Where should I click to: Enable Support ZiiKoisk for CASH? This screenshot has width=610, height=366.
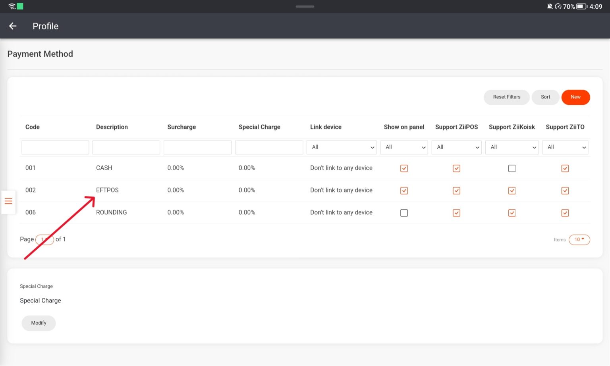[x=512, y=168]
